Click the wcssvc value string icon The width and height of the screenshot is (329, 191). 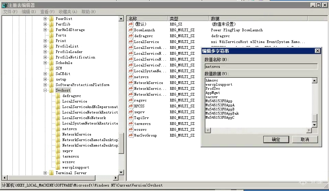(x=131, y=129)
